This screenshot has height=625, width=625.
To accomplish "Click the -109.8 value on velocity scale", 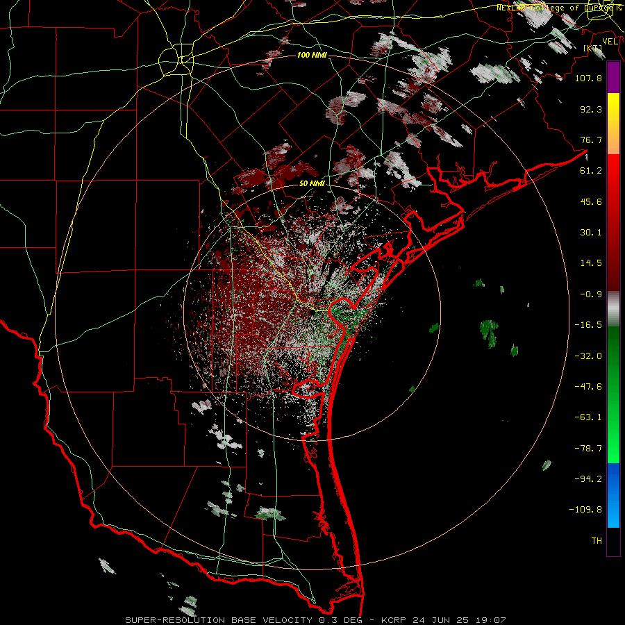I will coord(585,510).
